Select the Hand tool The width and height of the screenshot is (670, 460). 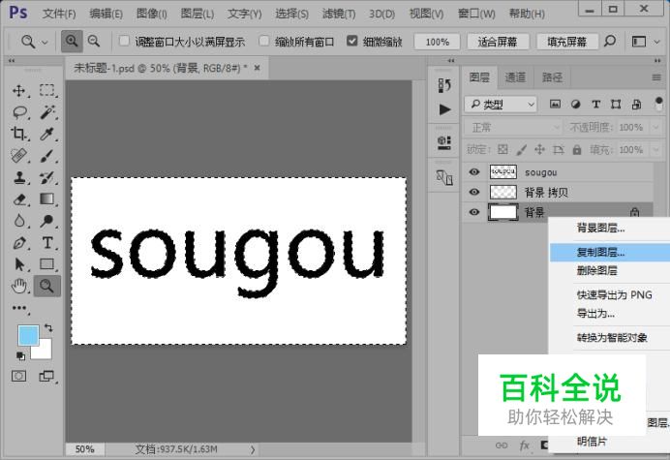tap(18, 286)
